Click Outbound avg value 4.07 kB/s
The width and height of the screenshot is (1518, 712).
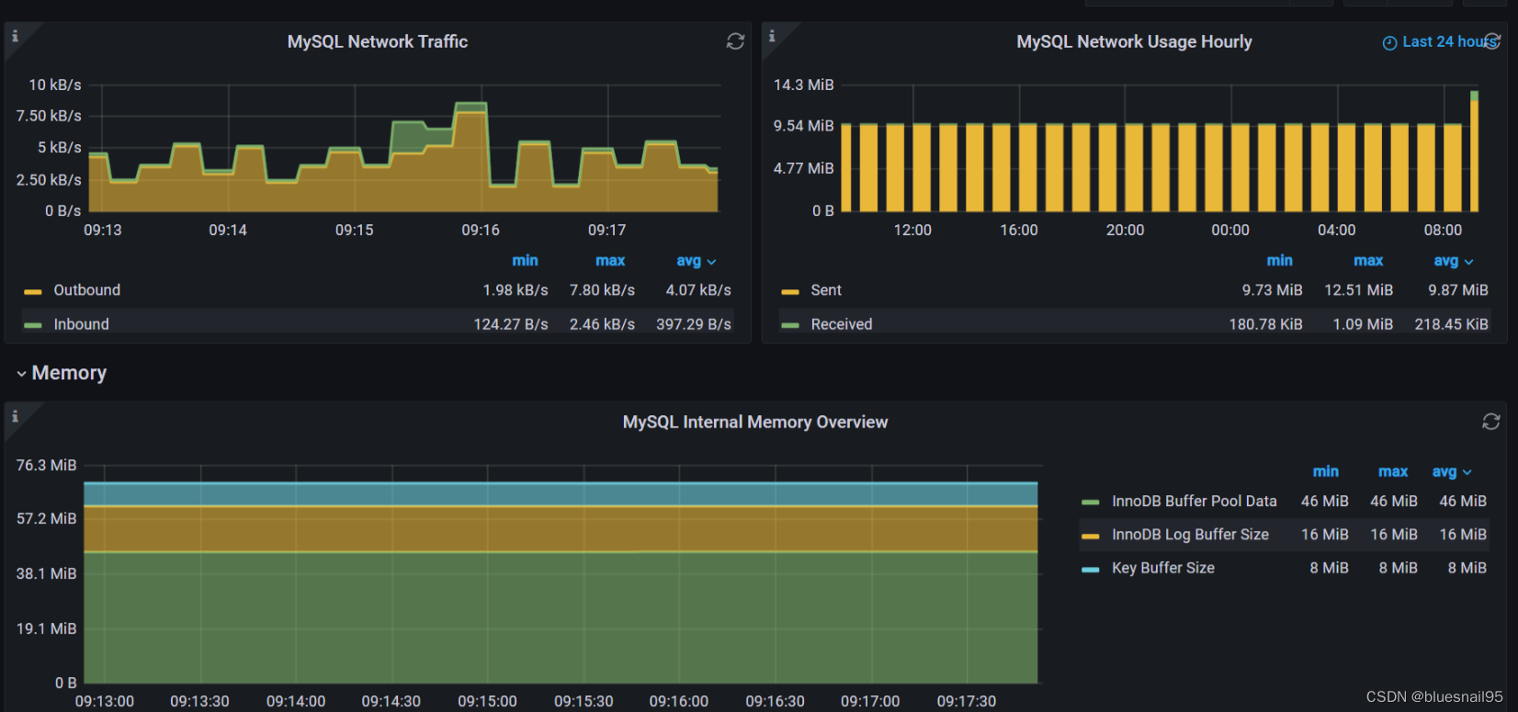pyautogui.click(x=698, y=290)
